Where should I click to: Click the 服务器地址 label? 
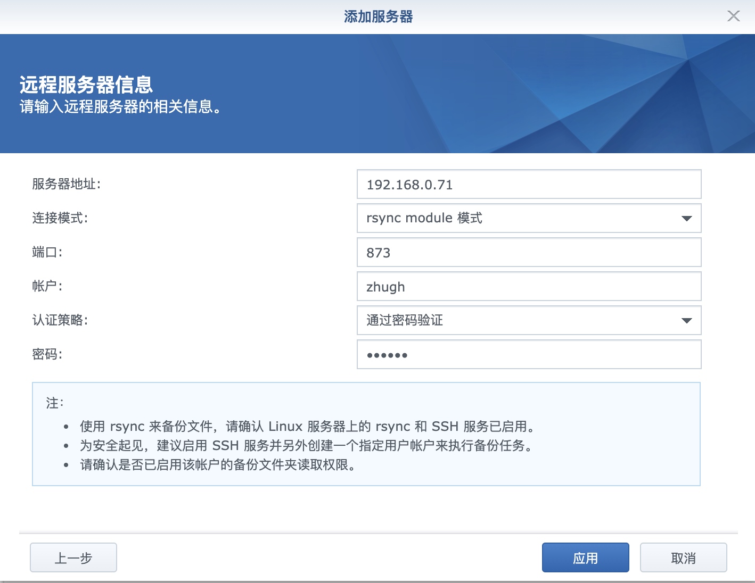click(x=67, y=184)
